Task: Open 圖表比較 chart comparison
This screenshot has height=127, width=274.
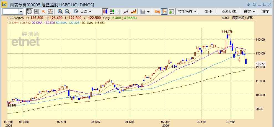Action: (x=229, y=12)
